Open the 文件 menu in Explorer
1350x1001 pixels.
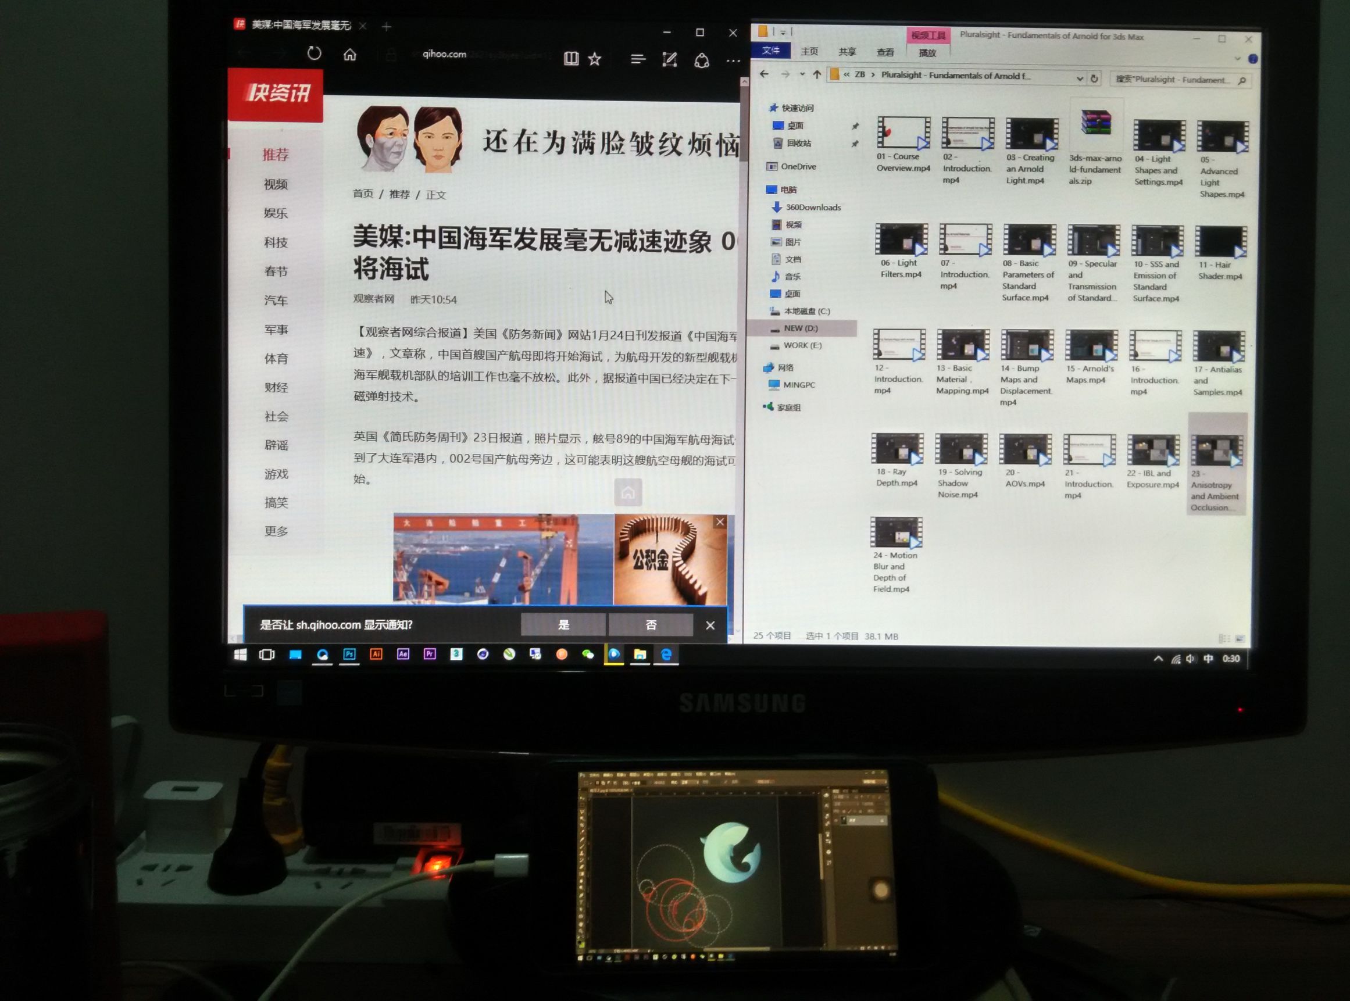pyautogui.click(x=771, y=51)
